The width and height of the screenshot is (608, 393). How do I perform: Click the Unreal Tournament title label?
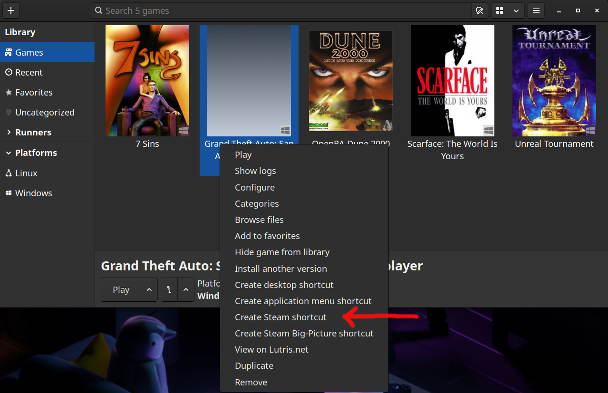pyautogui.click(x=554, y=144)
